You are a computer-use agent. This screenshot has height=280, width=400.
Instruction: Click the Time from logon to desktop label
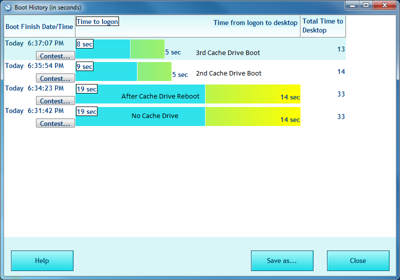tap(255, 23)
